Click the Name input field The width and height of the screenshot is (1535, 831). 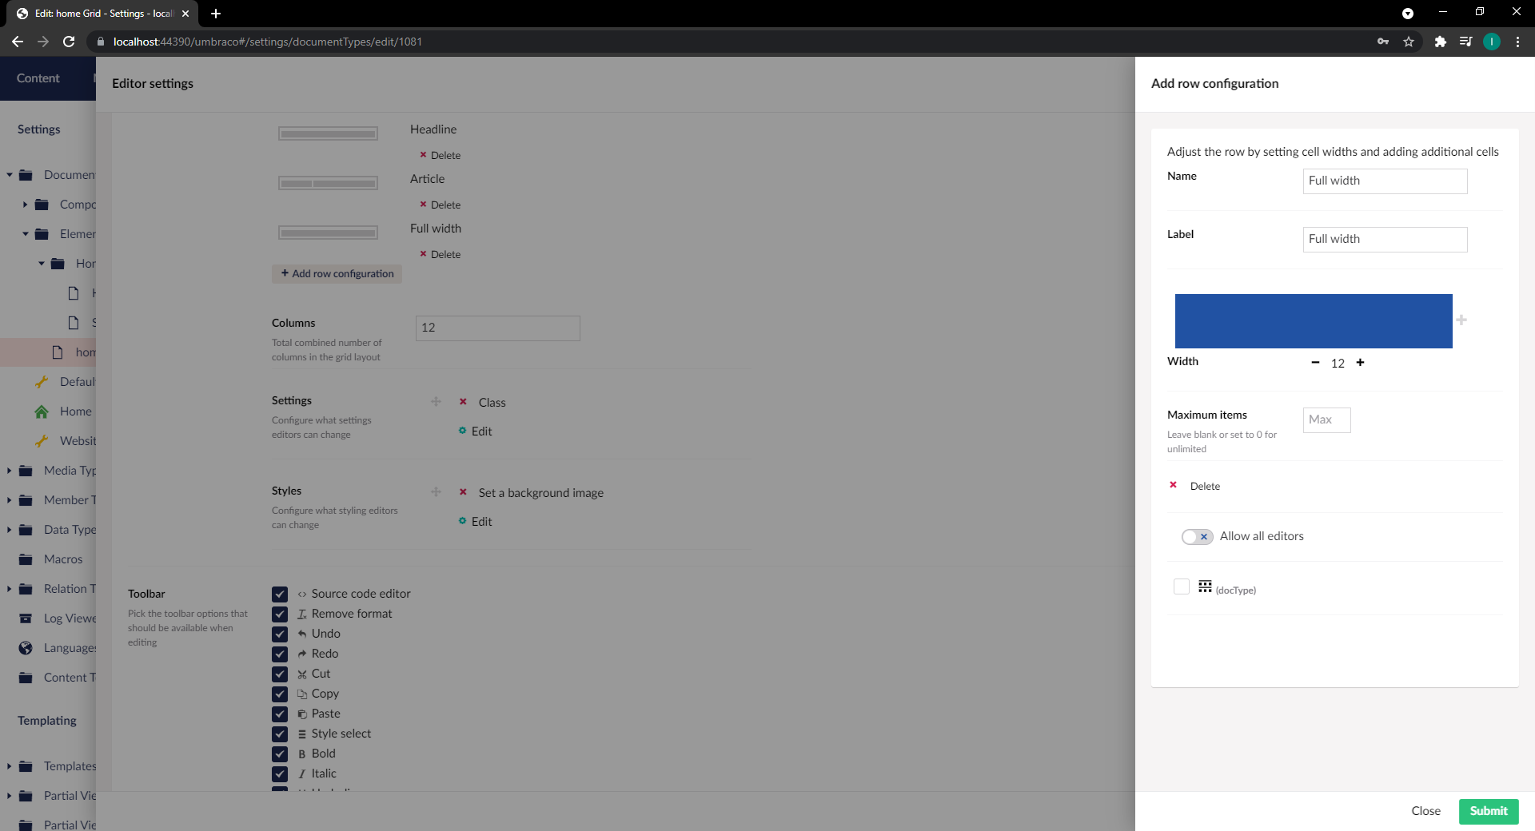tap(1385, 181)
